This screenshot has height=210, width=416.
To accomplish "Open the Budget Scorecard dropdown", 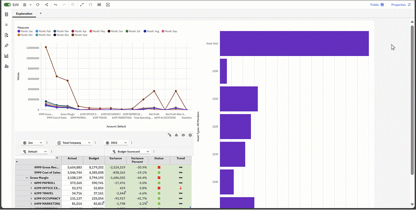I will (x=131, y=151).
